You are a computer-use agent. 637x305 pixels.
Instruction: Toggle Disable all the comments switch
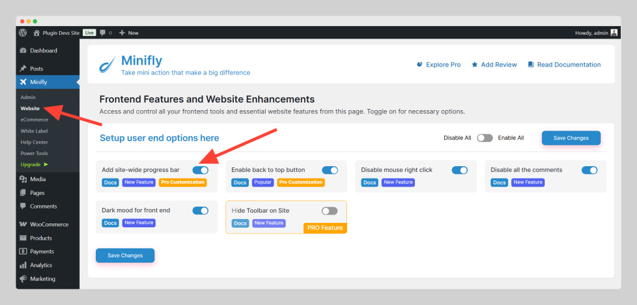pos(590,170)
